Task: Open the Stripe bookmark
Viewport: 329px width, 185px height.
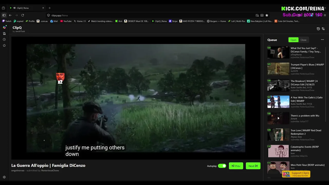Action: 173,21
